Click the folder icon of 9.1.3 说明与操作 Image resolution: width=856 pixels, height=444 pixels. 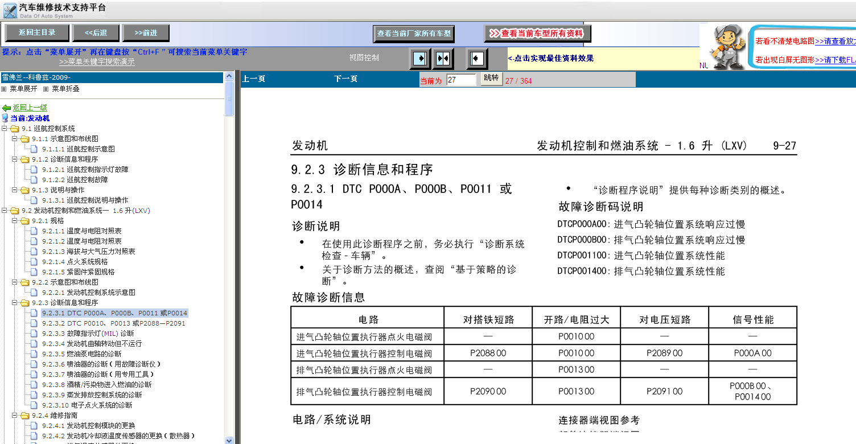(25, 190)
